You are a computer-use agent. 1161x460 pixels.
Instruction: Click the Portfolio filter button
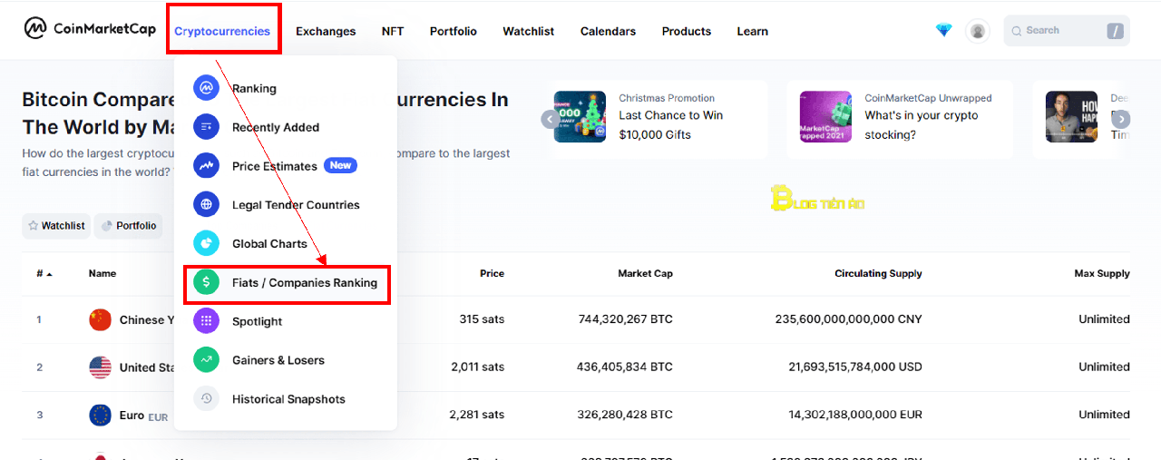(x=129, y=226)
